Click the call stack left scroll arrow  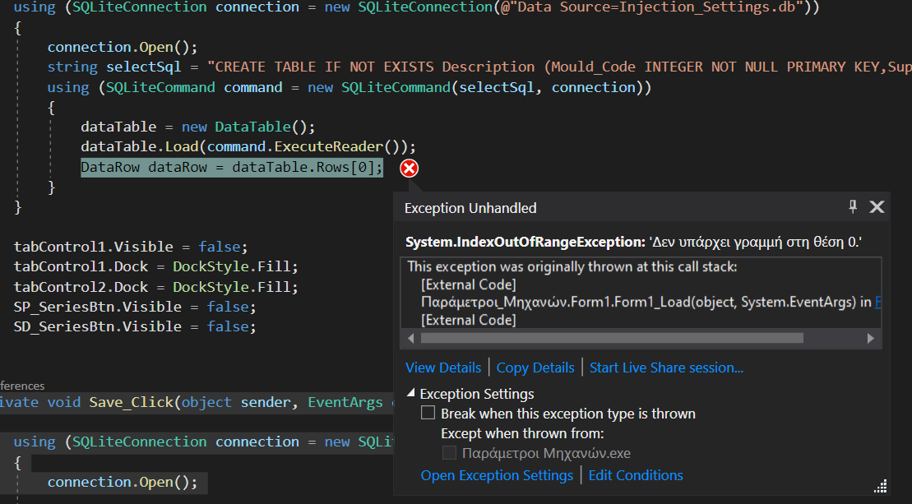click(410, 338)
